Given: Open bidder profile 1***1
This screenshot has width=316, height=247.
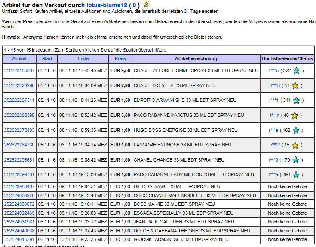Looking at the screenshot, I should click(x=273, y=100).
